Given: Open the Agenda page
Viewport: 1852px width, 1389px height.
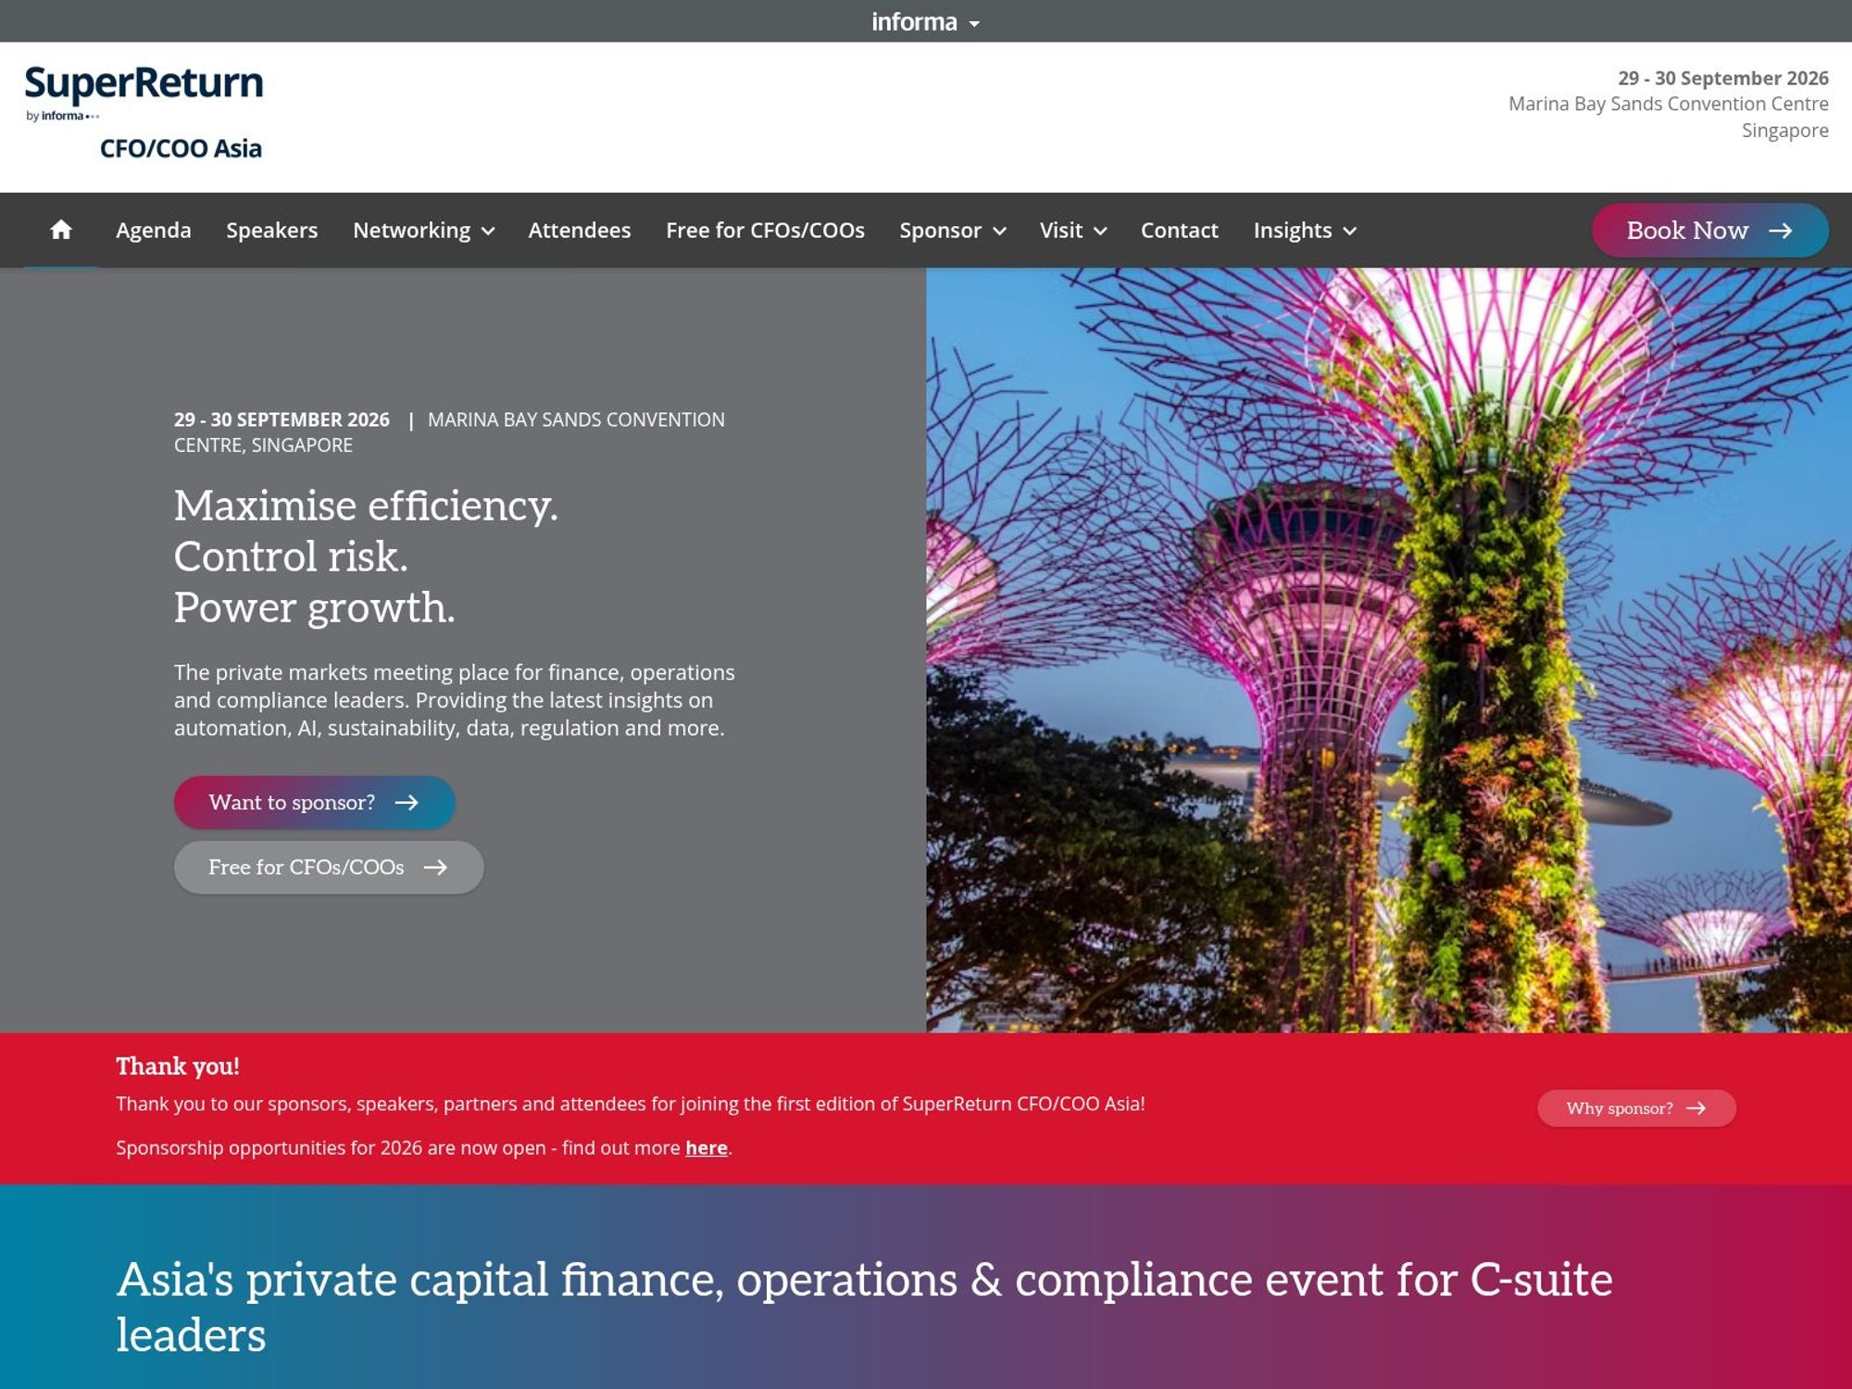Looking at the screenshot, I should click(x=153, y=230).
